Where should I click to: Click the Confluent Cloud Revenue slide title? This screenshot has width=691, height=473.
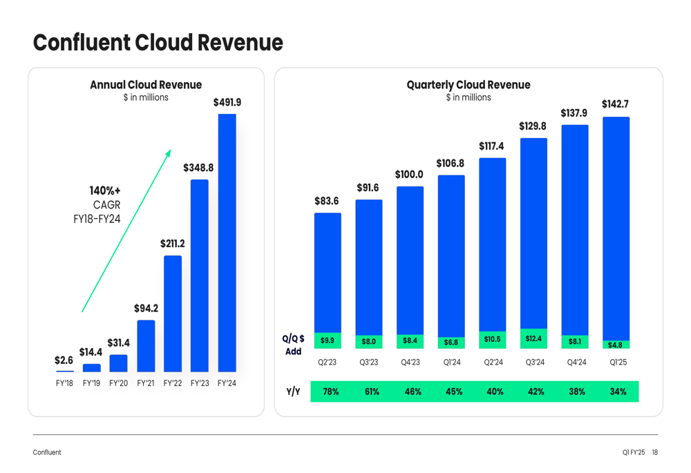tap(158, 43)
